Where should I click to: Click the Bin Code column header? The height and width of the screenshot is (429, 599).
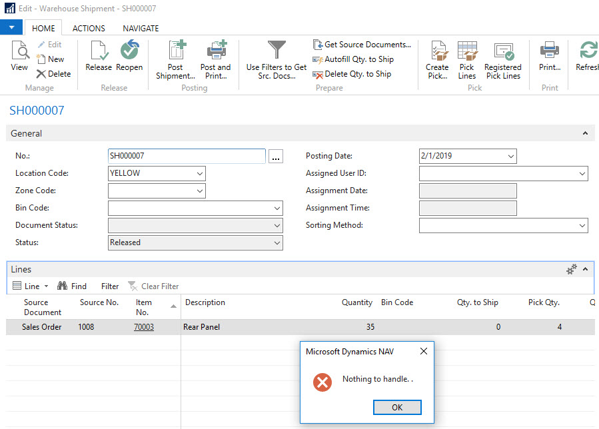(397, 302)
